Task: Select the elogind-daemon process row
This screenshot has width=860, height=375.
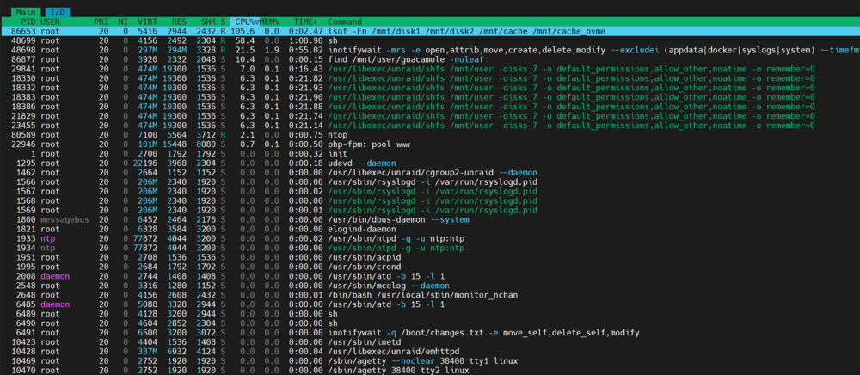Action: 430,229
